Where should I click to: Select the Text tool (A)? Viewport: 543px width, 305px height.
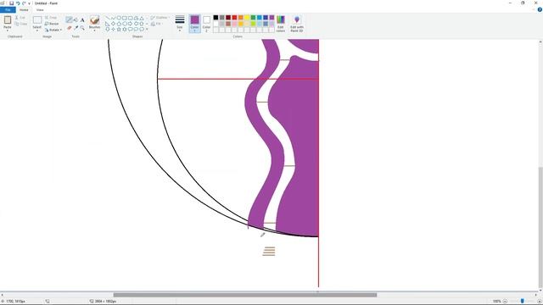click(82, 19)
